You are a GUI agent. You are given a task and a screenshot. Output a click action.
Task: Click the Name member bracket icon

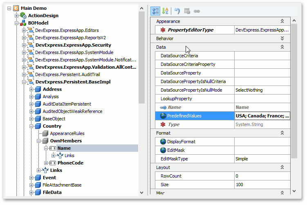coord(52,149)
